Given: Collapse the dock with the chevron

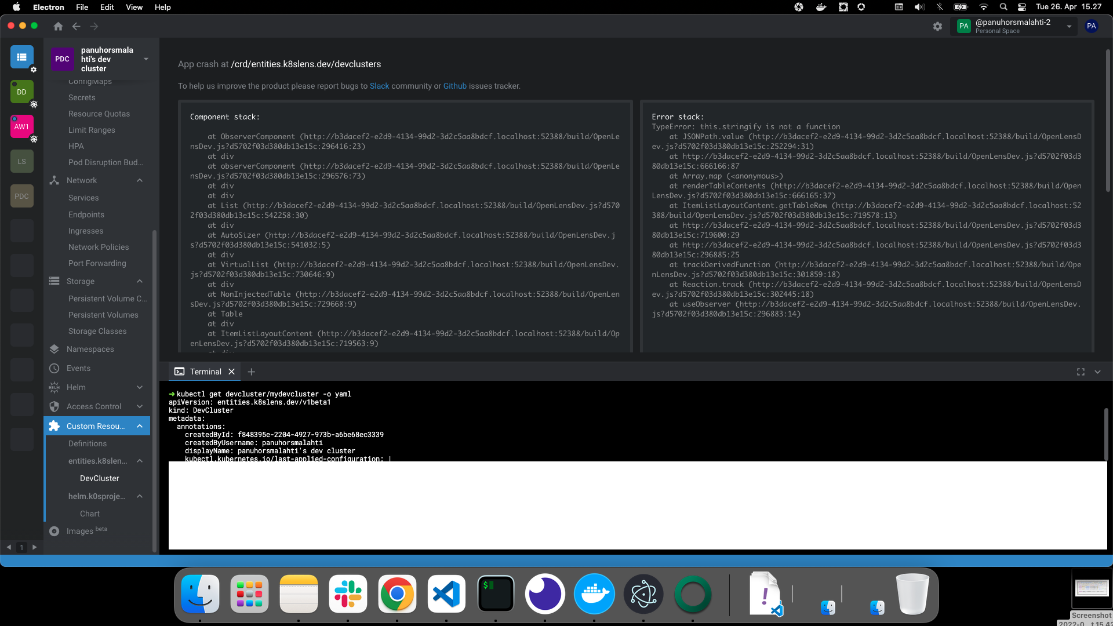Looking at the screenshot, I should [1097, 372].
